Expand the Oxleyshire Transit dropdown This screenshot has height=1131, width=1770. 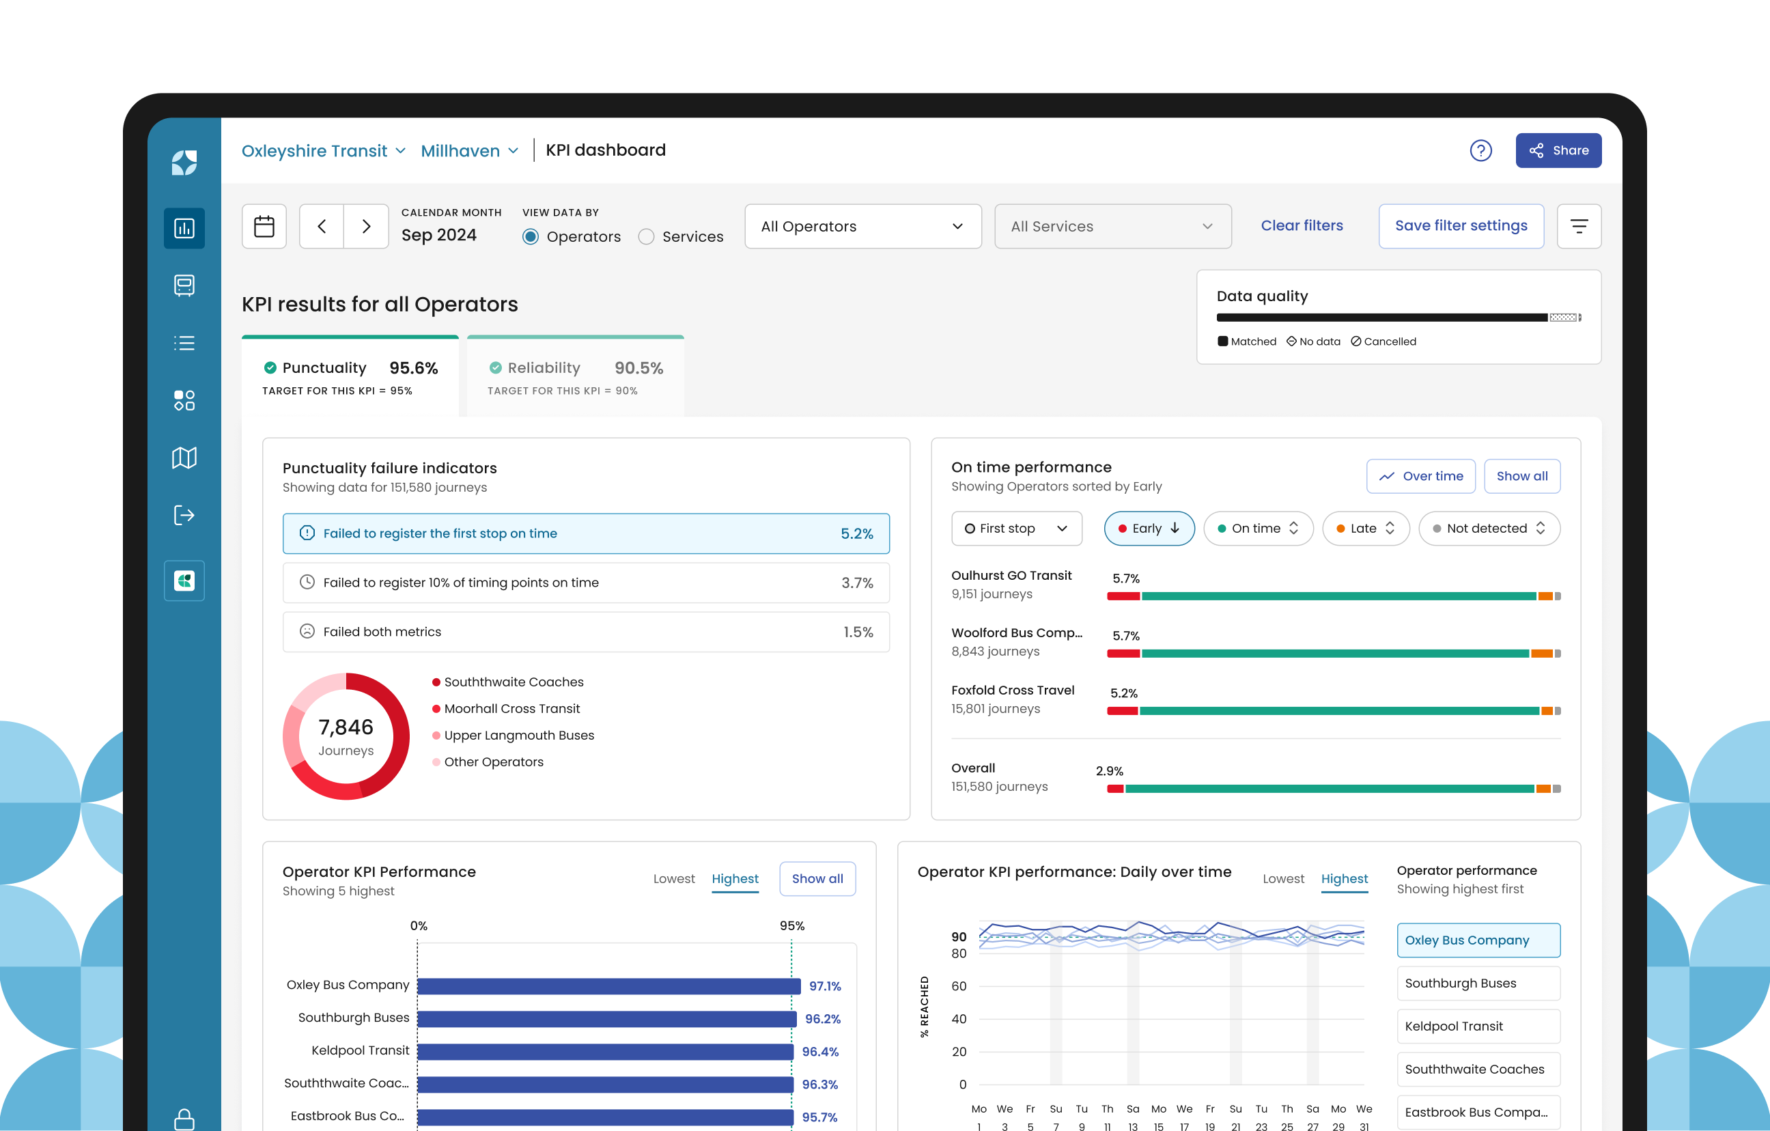tap(324, 151)
